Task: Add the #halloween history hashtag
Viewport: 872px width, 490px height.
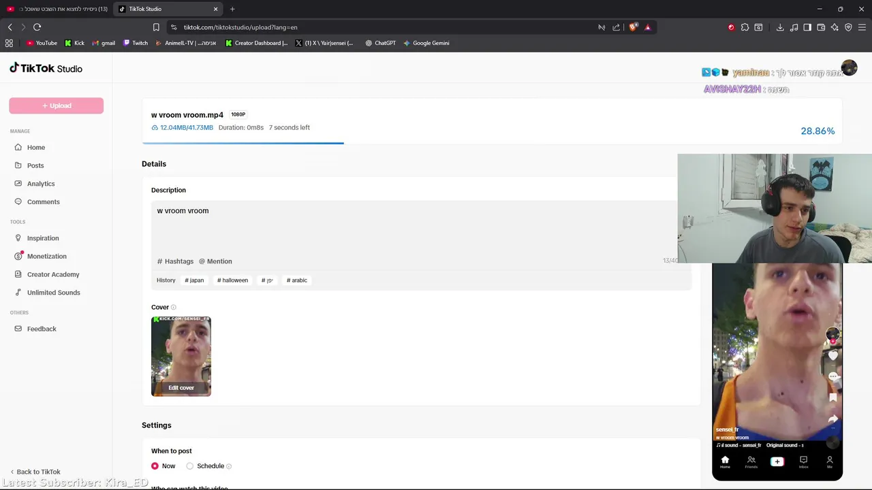Action: (232, 280)
